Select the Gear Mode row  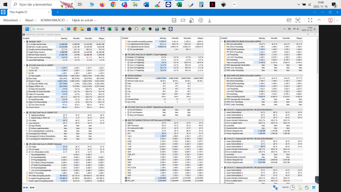164,102
